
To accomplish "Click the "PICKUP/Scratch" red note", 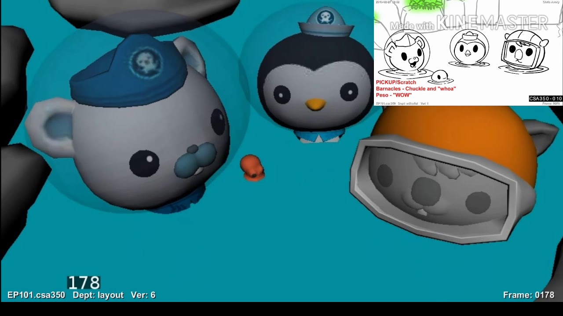I will point(396,82).
